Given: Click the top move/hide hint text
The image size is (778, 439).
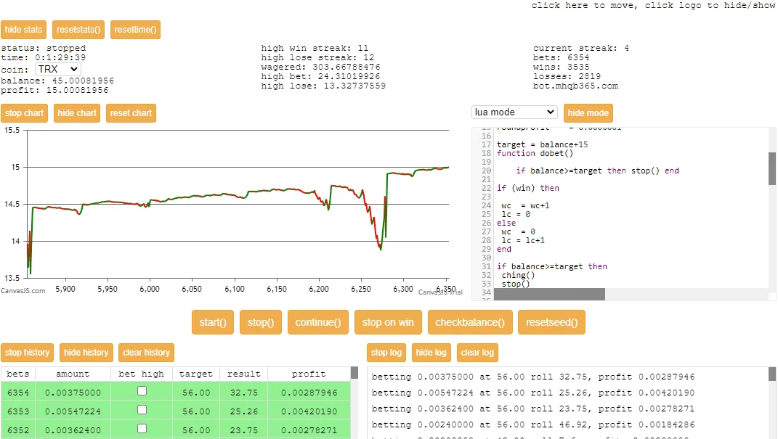Looking at the screenshot, I should 654,6.
